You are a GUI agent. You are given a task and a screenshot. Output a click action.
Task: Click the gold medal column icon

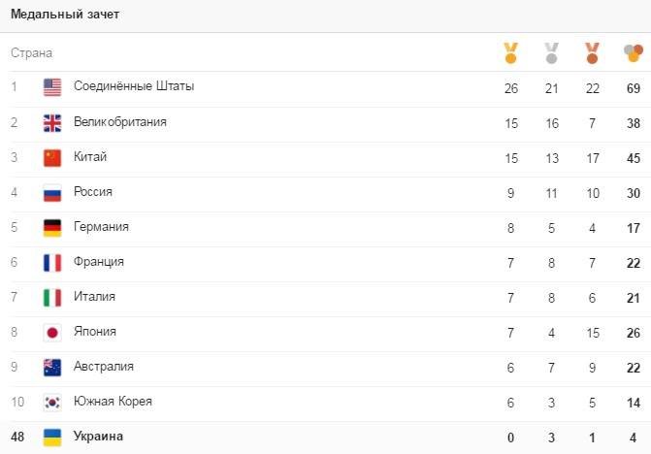[x=511, y=52]
